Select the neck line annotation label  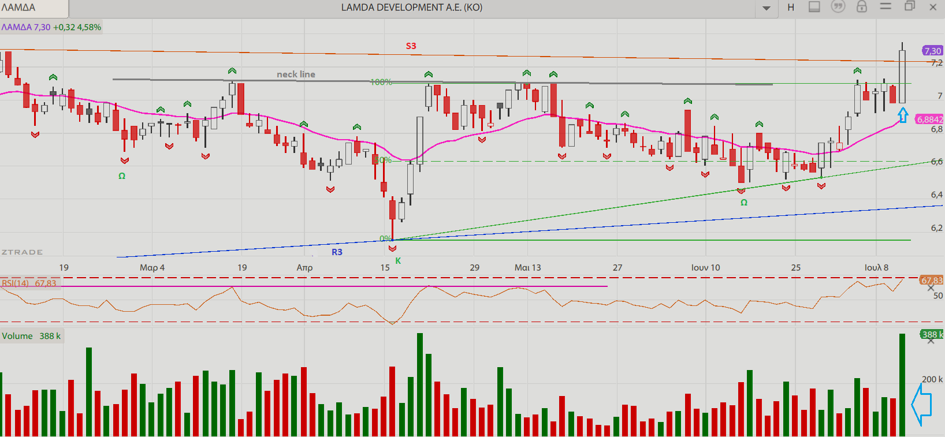pos(296,74)
